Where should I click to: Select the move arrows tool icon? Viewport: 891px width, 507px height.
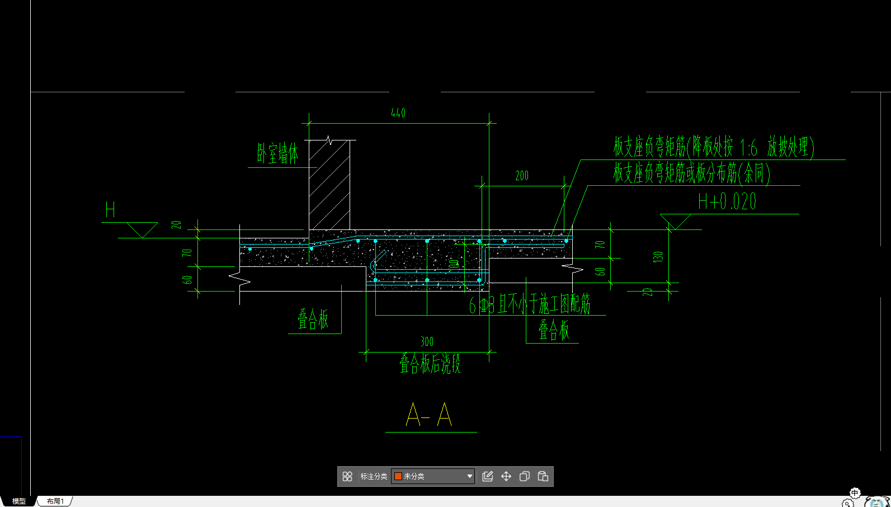[506, 476]
